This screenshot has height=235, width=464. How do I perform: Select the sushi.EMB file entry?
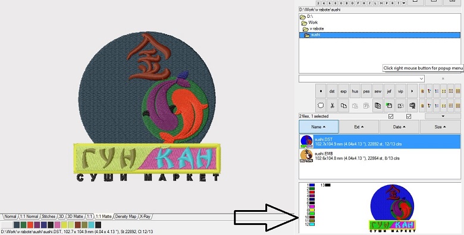tap(380, 156)
